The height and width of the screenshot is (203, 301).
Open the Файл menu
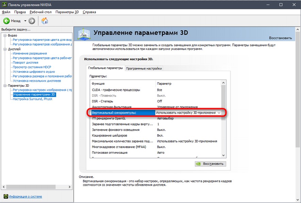coord(6,12)
